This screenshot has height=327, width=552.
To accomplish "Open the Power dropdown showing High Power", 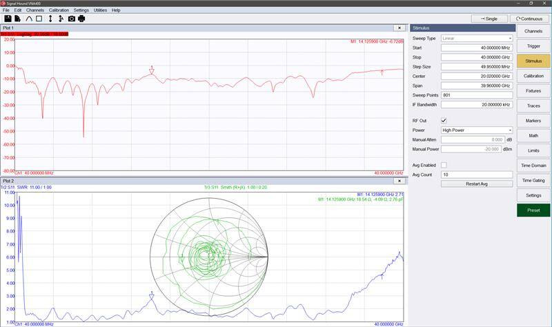I will coord(477,130).
